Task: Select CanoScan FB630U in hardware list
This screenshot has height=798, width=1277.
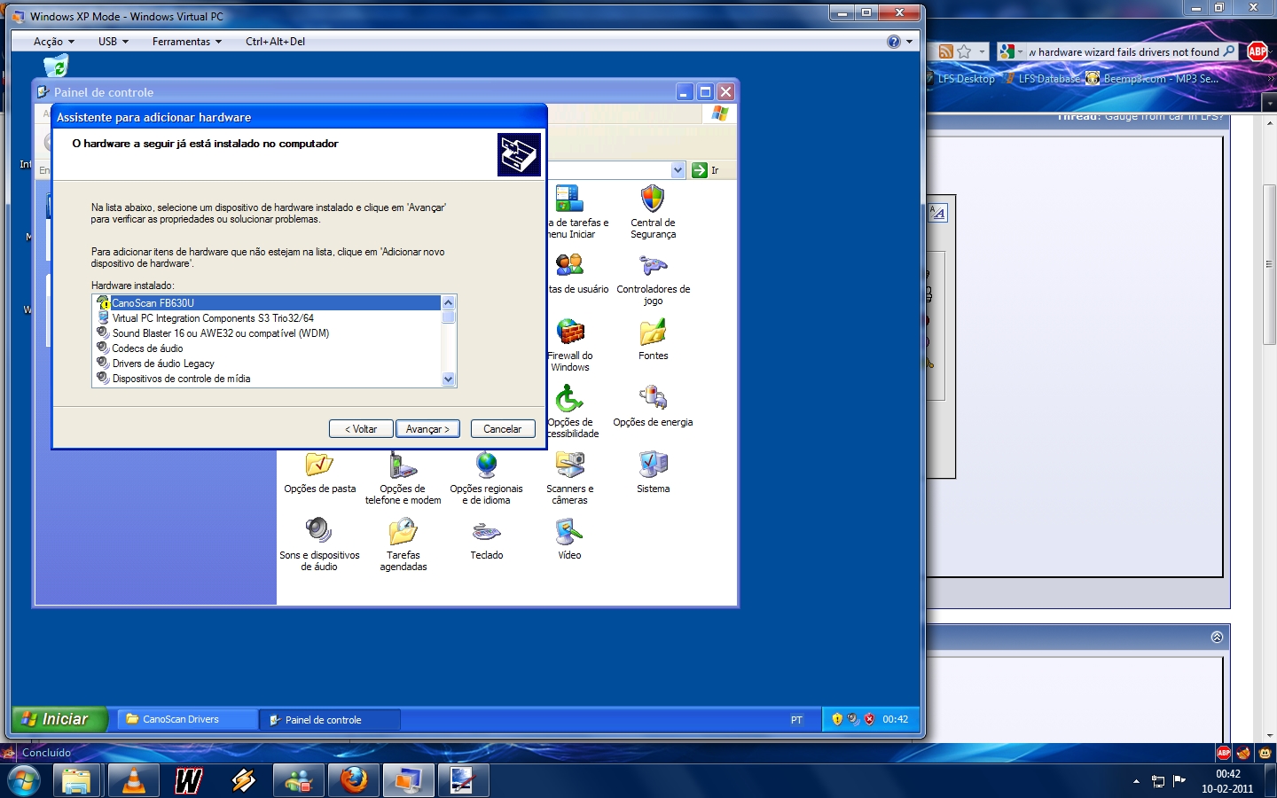Action: (269, 303)
